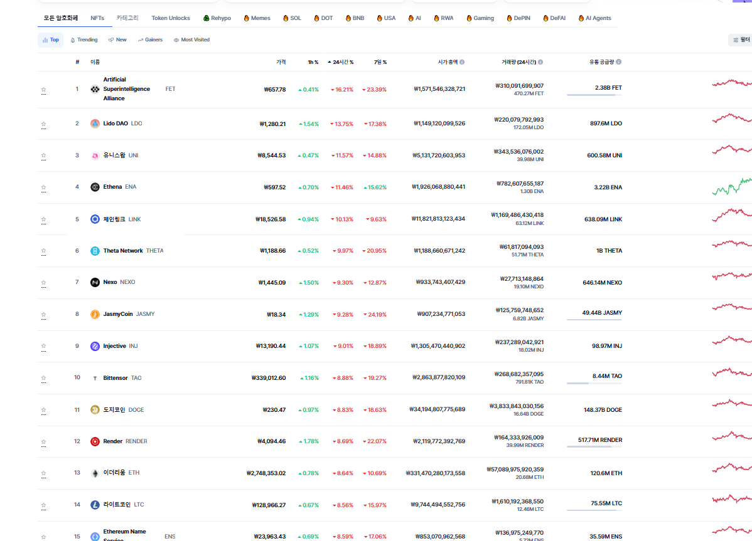Click the Ethena coin logo
The image size is (752, 541).
95,187
